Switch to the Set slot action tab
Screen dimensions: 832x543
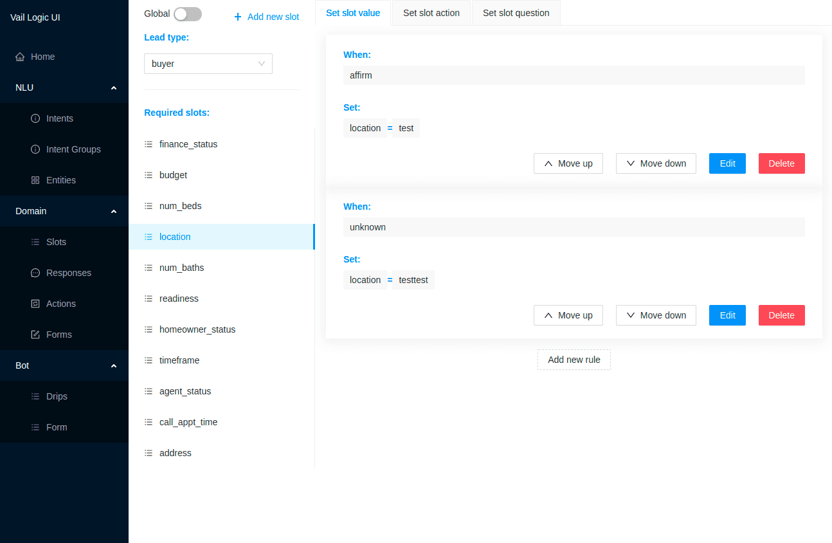click(x=431, y=13)
